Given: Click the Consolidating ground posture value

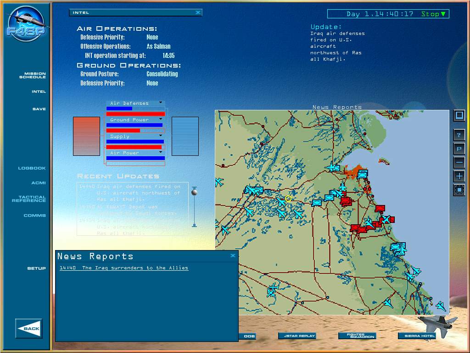Looking at the screenshot, I should [162, 74].
